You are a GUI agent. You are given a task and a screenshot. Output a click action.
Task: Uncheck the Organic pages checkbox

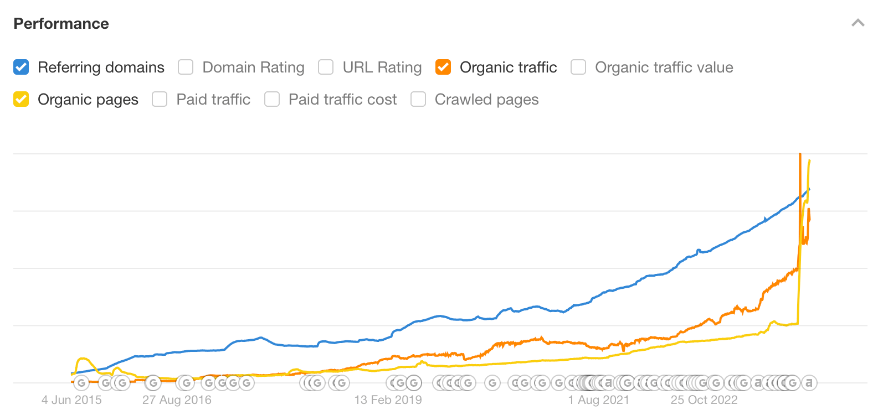click(20, 100)
